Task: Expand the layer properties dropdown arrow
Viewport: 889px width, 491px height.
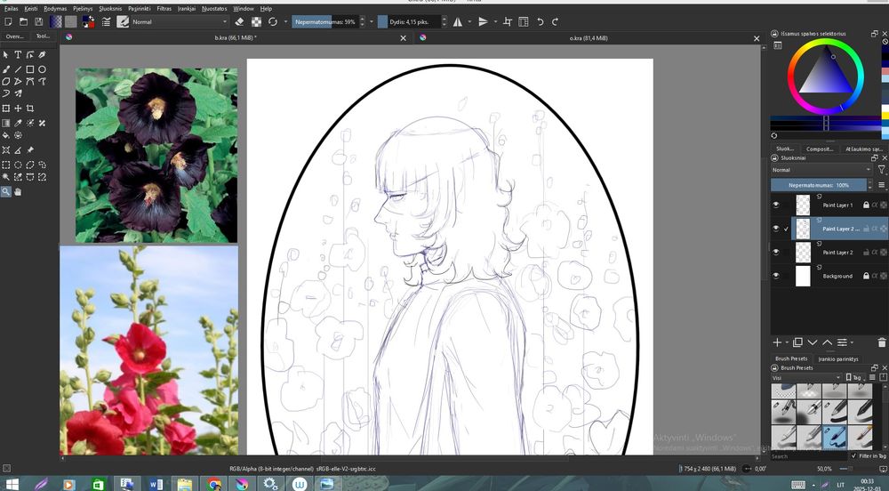Action: [851, 342]
